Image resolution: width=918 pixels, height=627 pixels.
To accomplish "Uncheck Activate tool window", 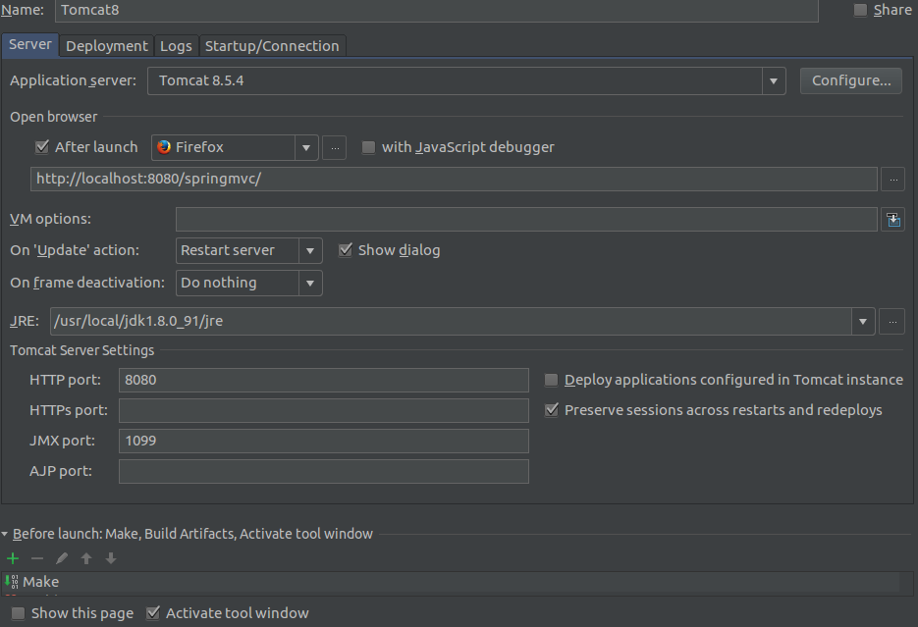I will [x=153, y=613].
